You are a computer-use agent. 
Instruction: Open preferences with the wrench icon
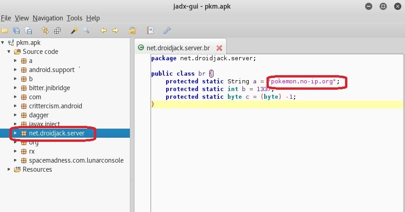pos(167,31)
